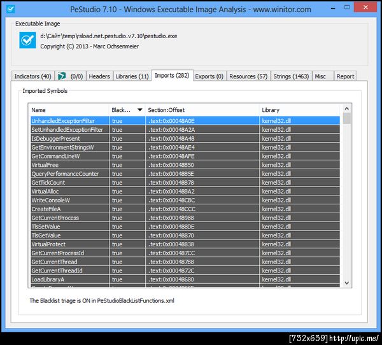Minimize the PeStudio window
Viewport: 382px width, 345px height.
(x=333, y=8)
